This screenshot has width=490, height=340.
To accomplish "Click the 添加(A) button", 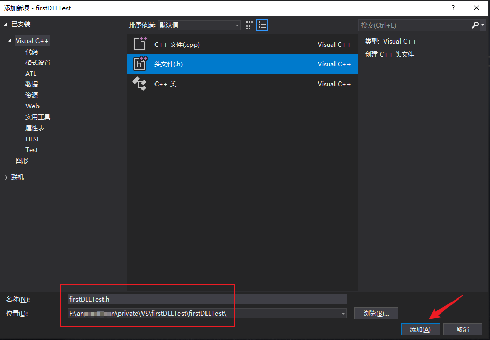I will point(420,330).
